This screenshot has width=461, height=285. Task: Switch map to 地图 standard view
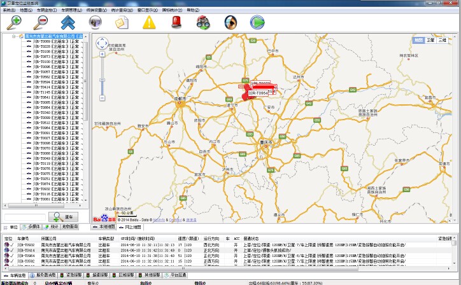pos(418,40)
